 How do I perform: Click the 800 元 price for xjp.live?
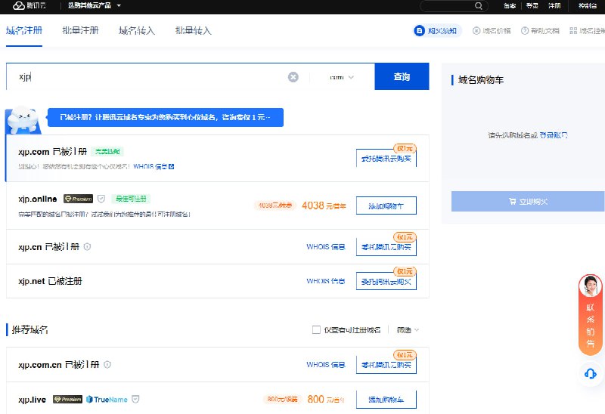click(326, 400)
